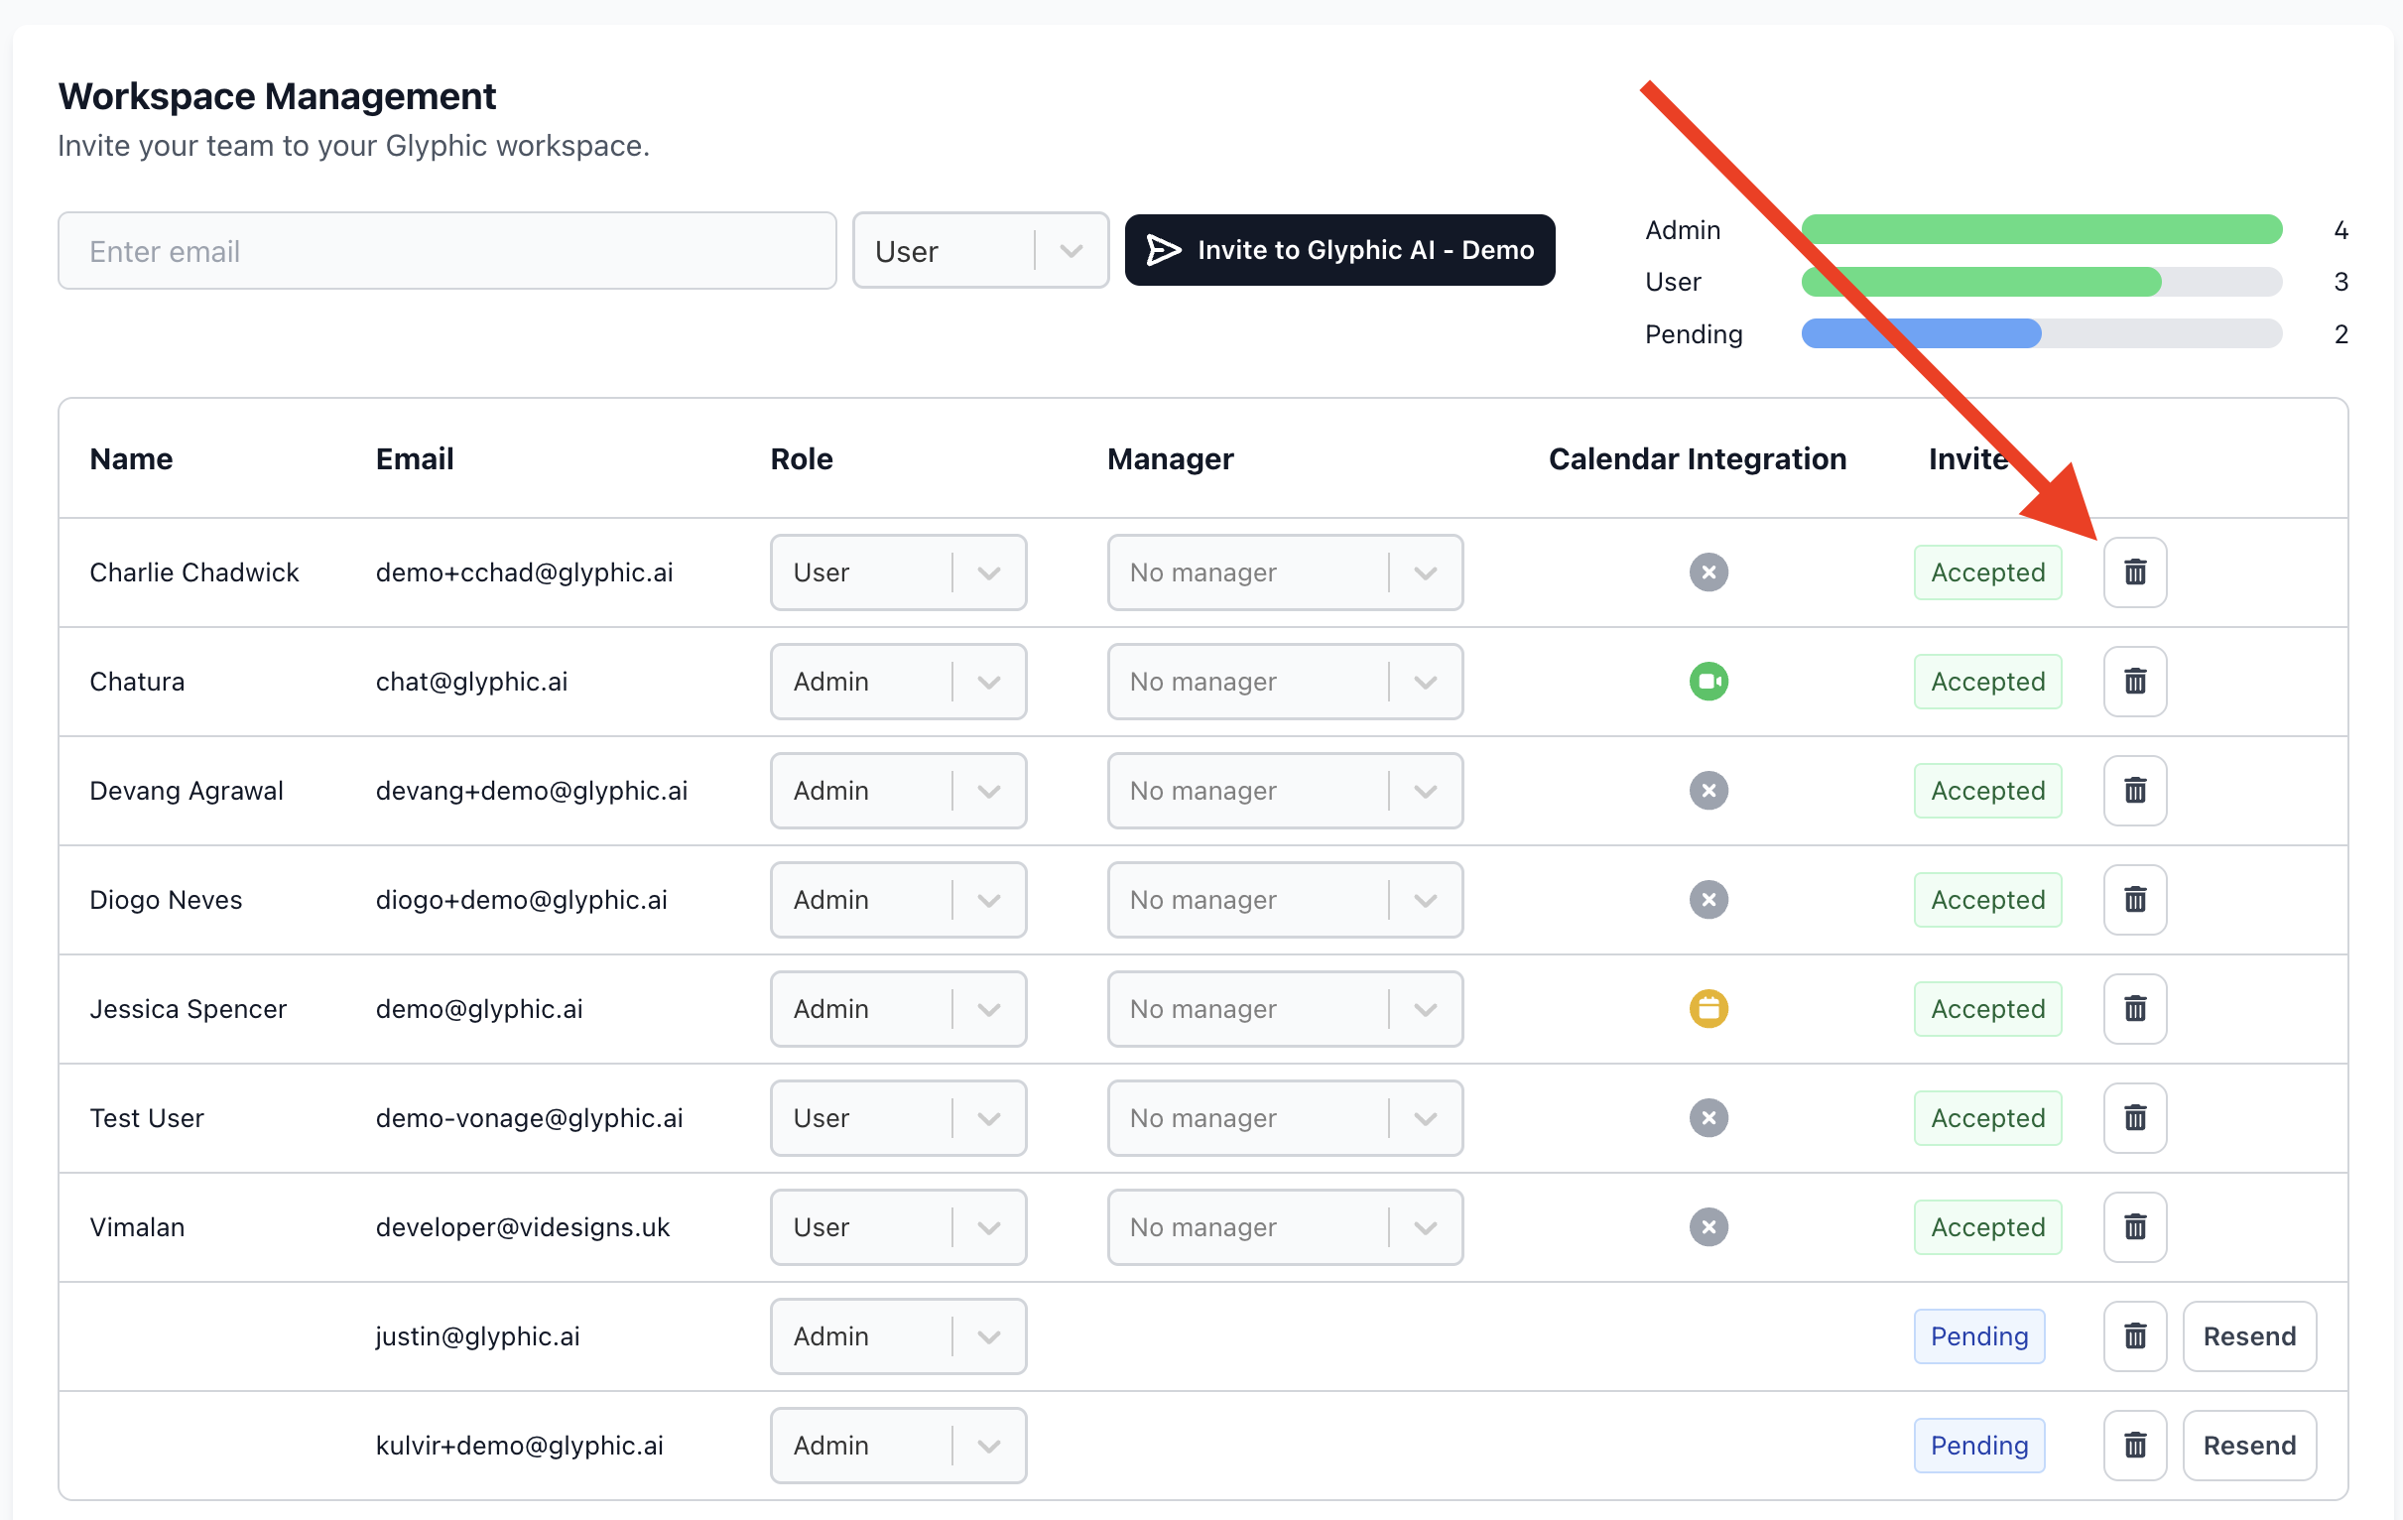Click Charlie Chadwick's gray X calendar icon
Viewport: 2403px width, 1520px height.
(1708, 571)
